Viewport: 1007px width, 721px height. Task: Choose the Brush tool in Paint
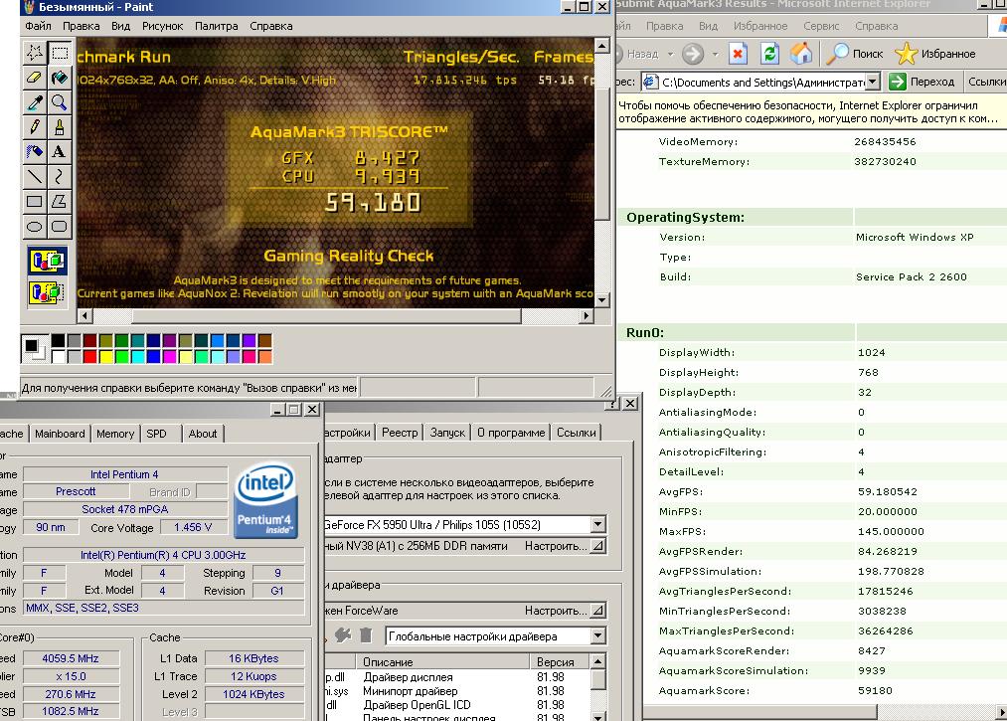click(59, 127)
